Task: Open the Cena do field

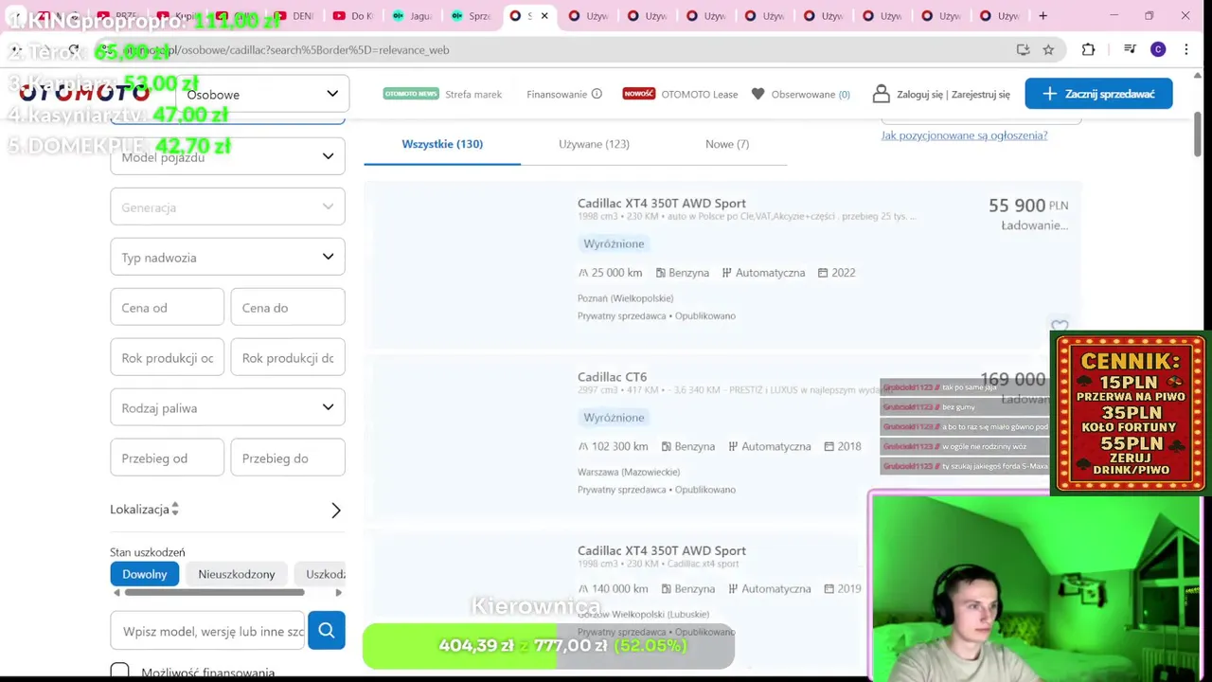Action: pyautogui.click(x=288, y=307)
